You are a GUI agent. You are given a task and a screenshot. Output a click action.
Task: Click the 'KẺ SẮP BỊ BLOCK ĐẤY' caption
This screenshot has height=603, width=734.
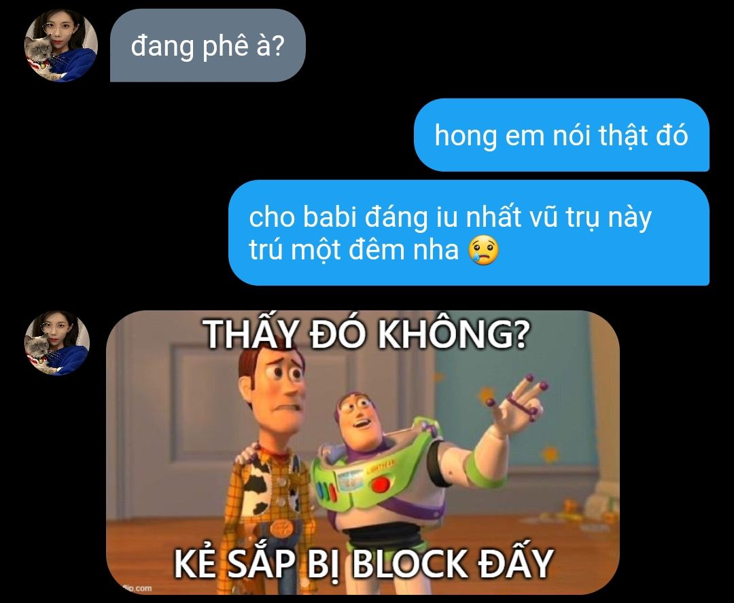[x=364, y=563]
